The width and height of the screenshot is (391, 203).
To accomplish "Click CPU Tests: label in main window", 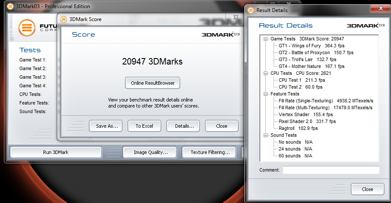I will (31, 94).
